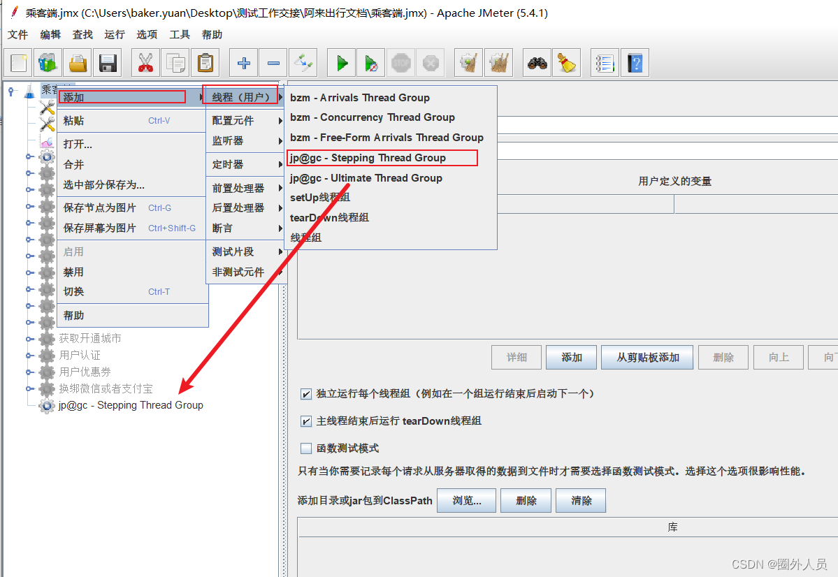
Task: Open the 运行 menu
Action: click(x=115, y=35)
